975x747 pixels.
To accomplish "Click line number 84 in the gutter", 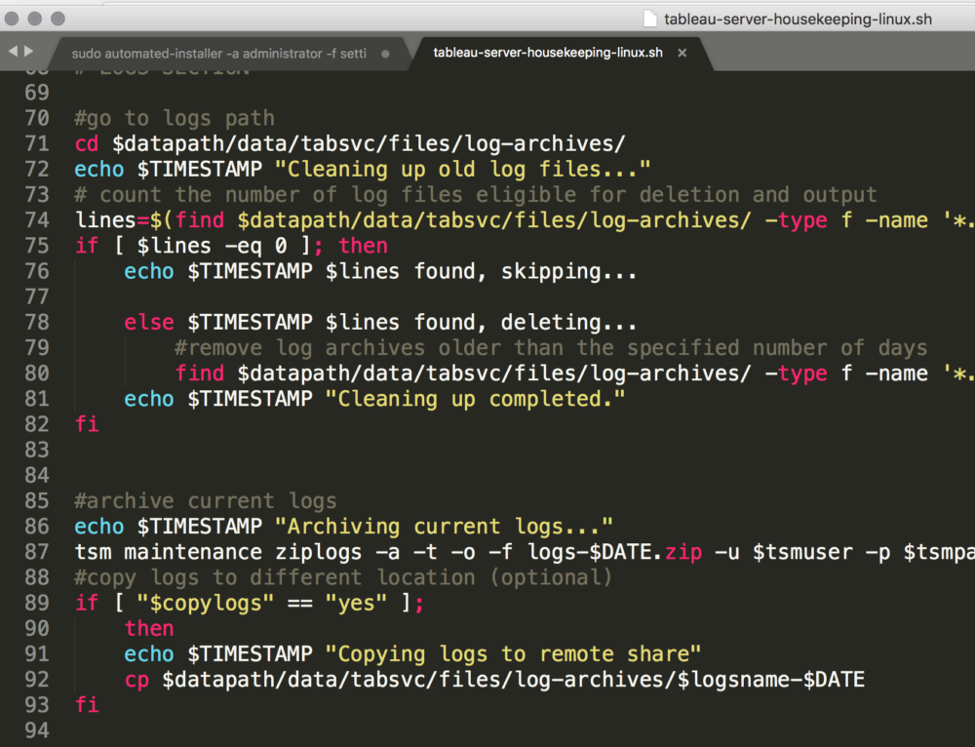I will [37, 475].
